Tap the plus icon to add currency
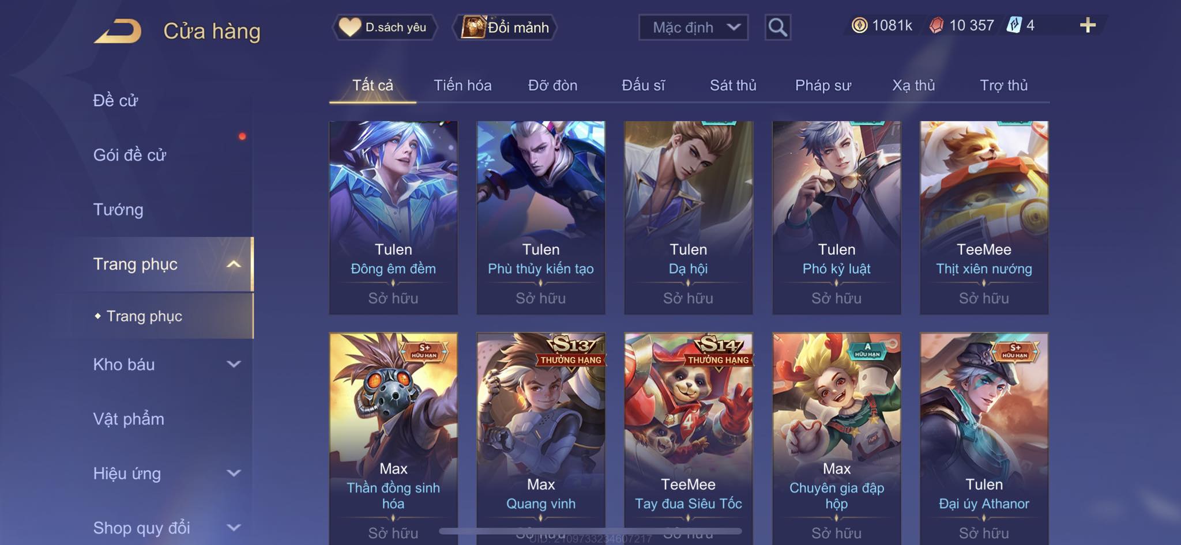 pyautogui.click(x=1088, y=25)
